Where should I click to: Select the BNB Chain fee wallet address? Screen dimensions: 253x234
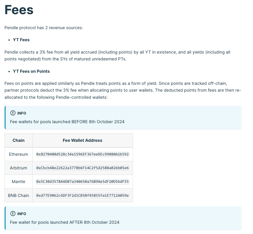[x=83, y=195]
